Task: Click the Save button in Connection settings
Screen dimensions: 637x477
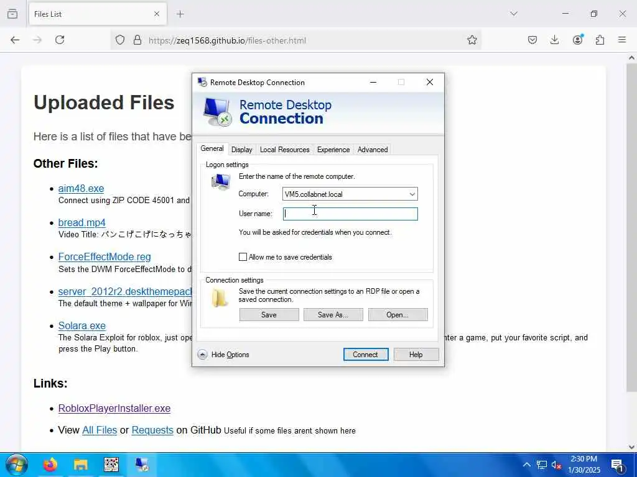Action: tap(269, 315)
